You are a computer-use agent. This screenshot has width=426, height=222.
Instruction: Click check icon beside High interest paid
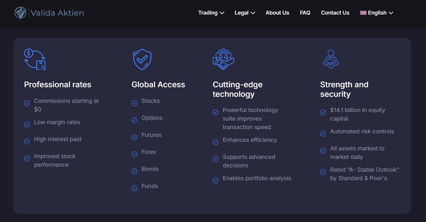[x=27, y=141]
